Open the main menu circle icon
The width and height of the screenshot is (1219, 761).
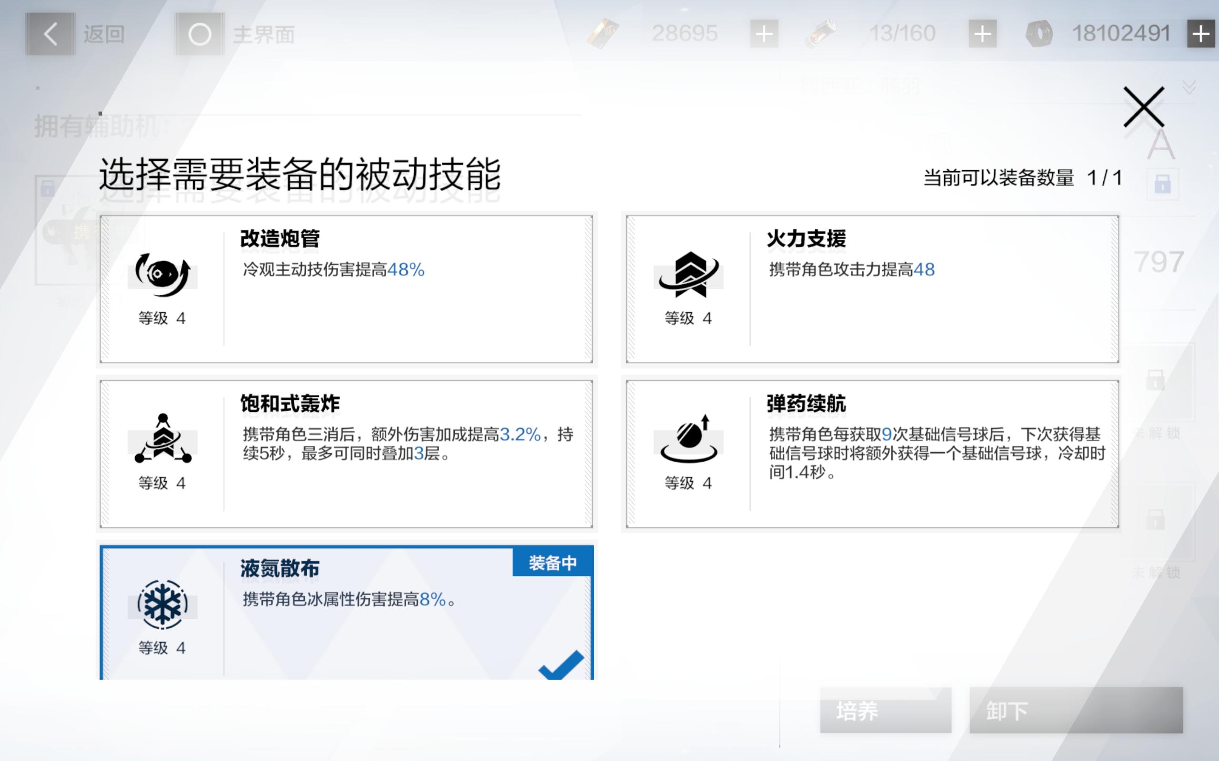coord(200,34)
